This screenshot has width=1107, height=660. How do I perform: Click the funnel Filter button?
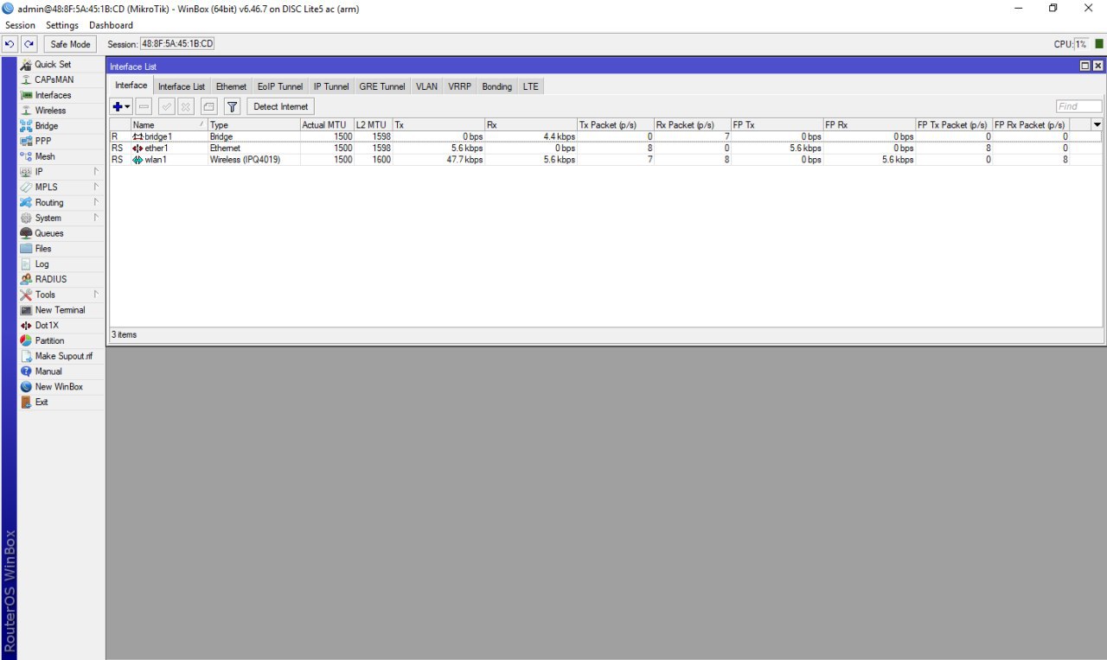coord(232,106)
